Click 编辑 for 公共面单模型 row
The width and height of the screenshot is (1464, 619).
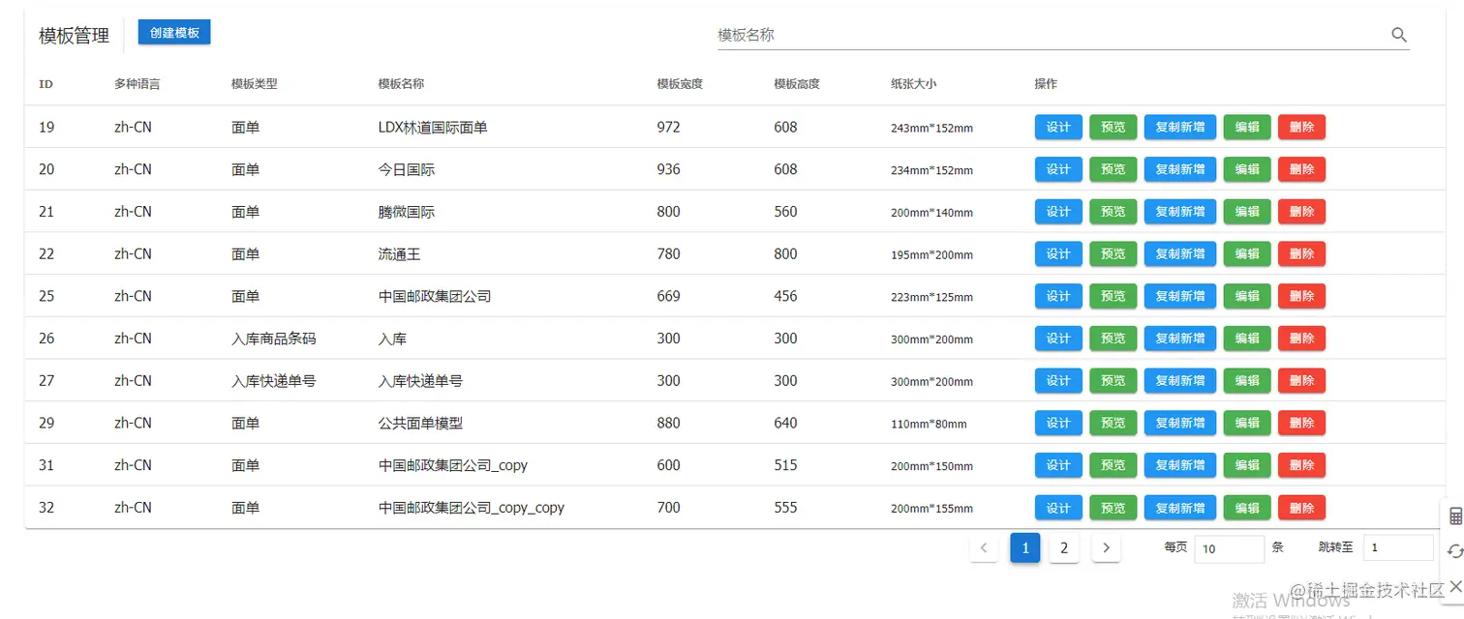pyautogui.click(x=1247, y=423)
